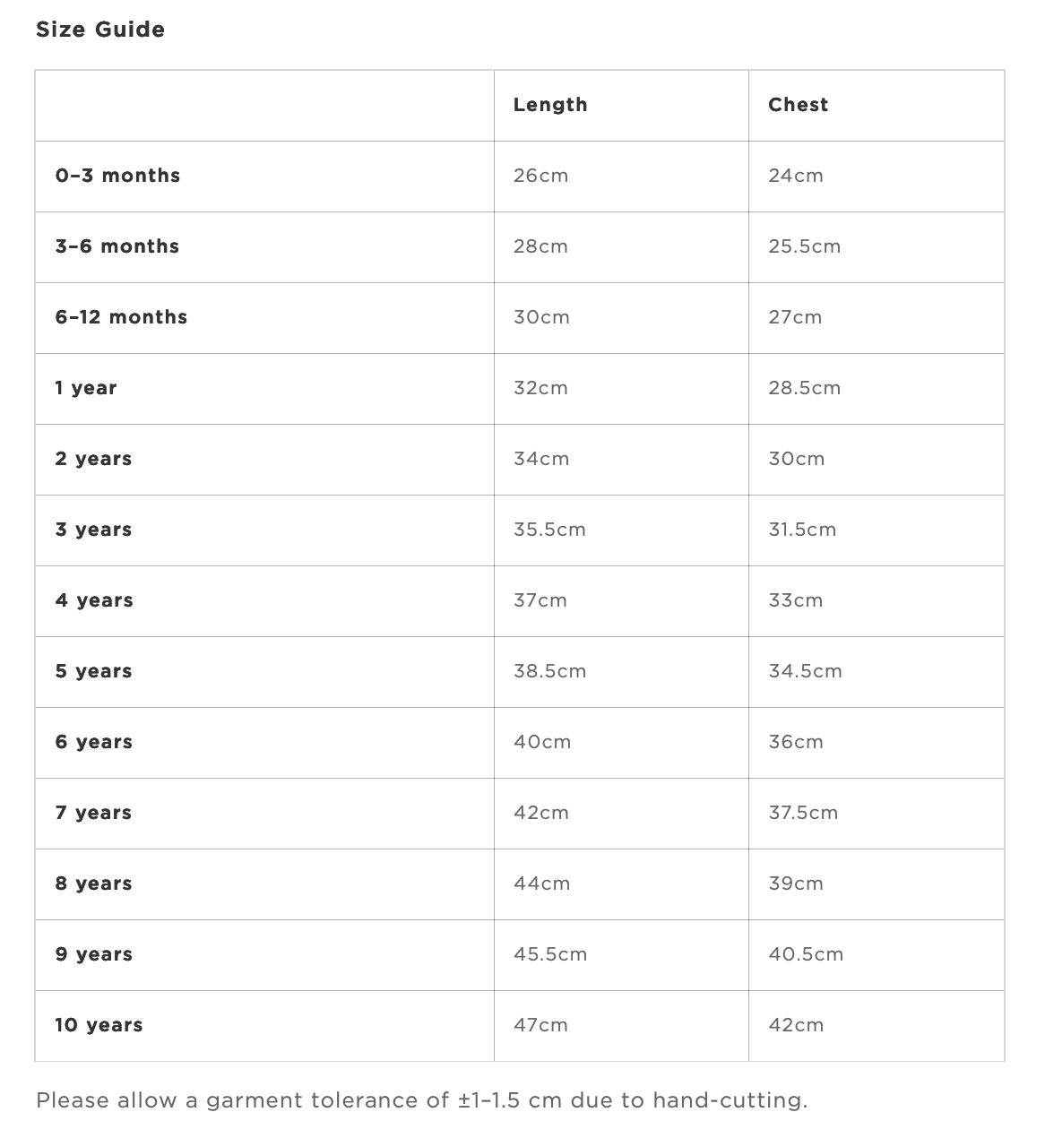The image size is (1045, 1138).
Task: Select the 28.5cm chest value
Action: point(805,388)
